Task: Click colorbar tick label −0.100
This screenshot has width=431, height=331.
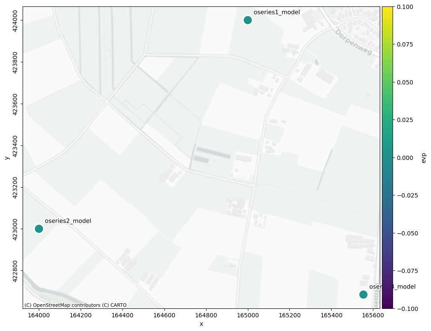Action: point(408,309)
